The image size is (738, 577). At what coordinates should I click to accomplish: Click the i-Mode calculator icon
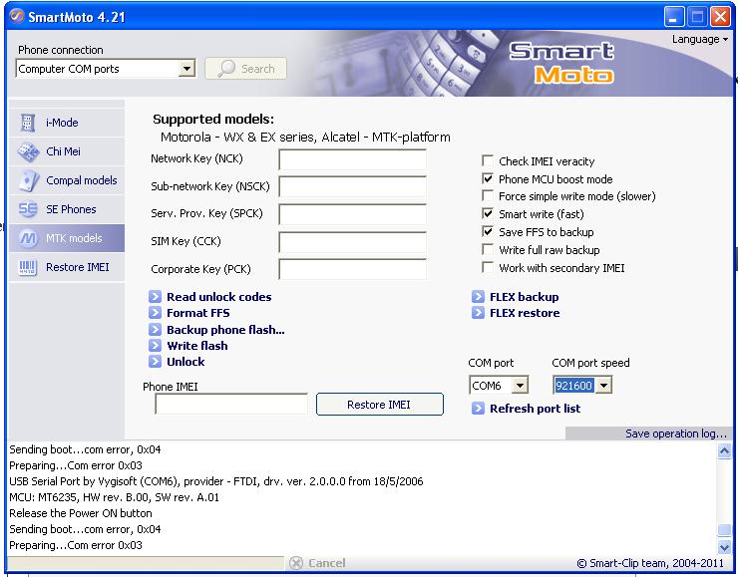(x=27, y=123)
